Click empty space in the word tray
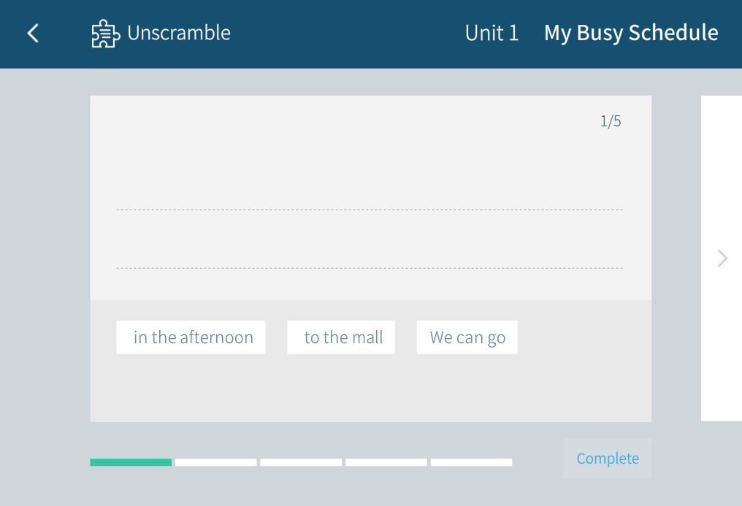 tap(369, 391)
